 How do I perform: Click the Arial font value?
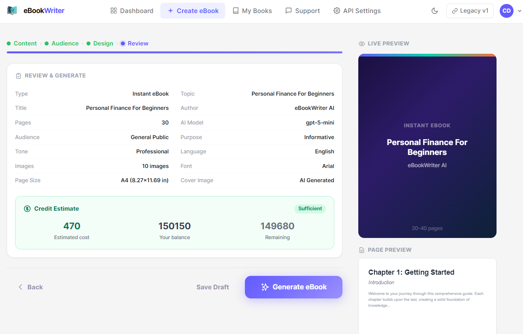(x=328, y=166)
